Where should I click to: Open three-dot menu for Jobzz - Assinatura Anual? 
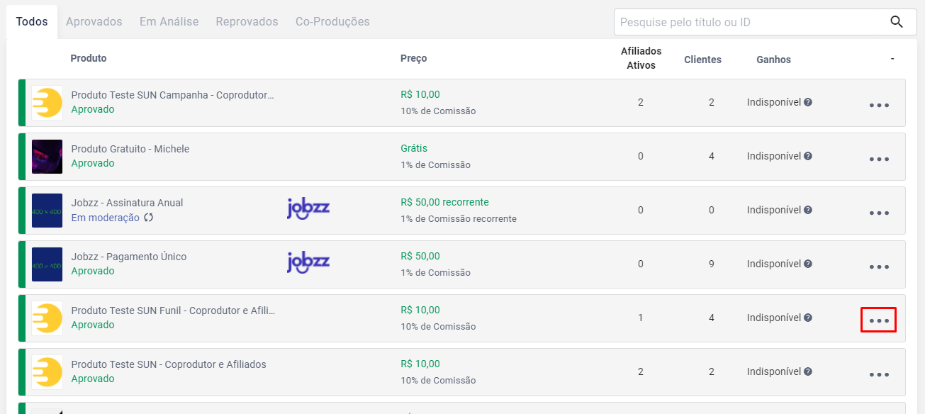pos(879,213)
